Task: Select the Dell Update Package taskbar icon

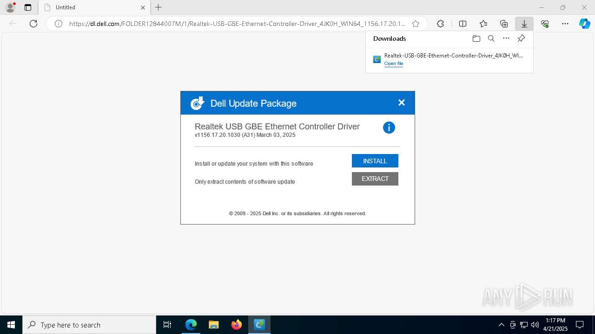Action: (x=259, y=325)
